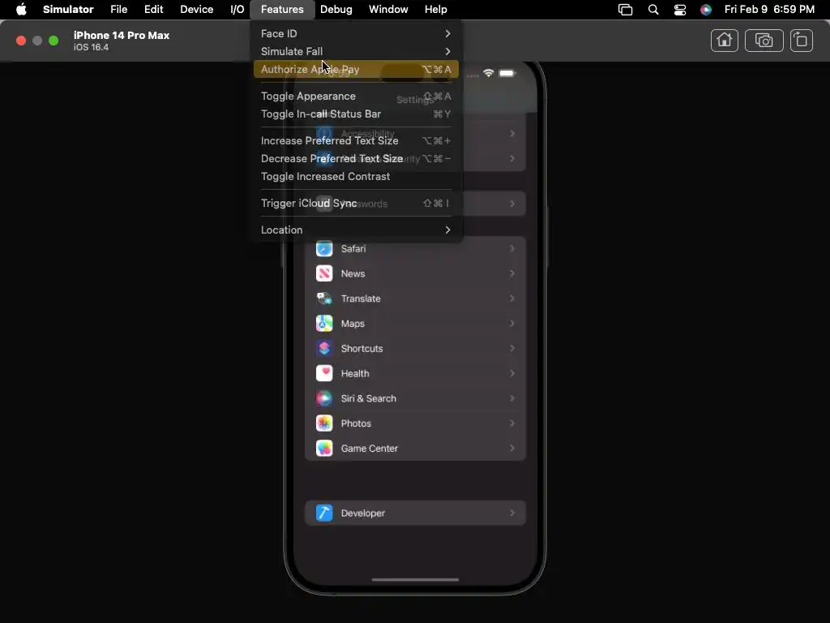Select Increase Preferred Text Size
Viewport: 830px width, 623px height.
click(x=357, y=140)
